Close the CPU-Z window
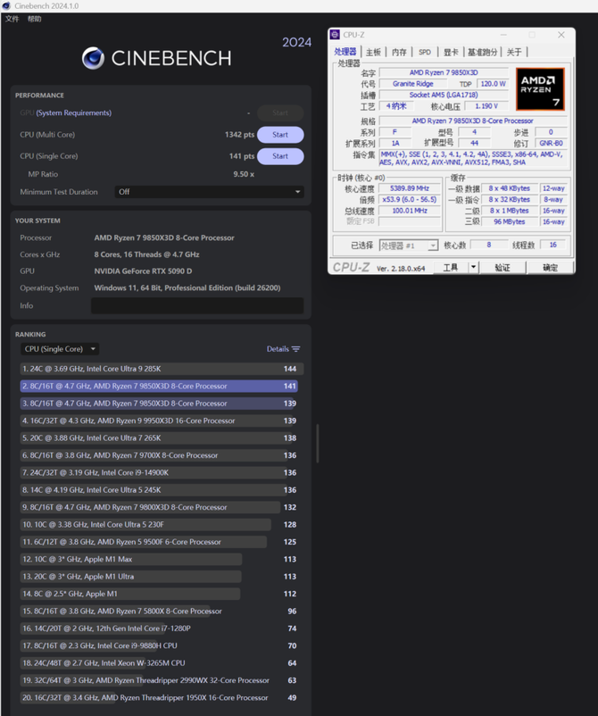The height and width of the screenshot is (716, 598). pos(561,35)
